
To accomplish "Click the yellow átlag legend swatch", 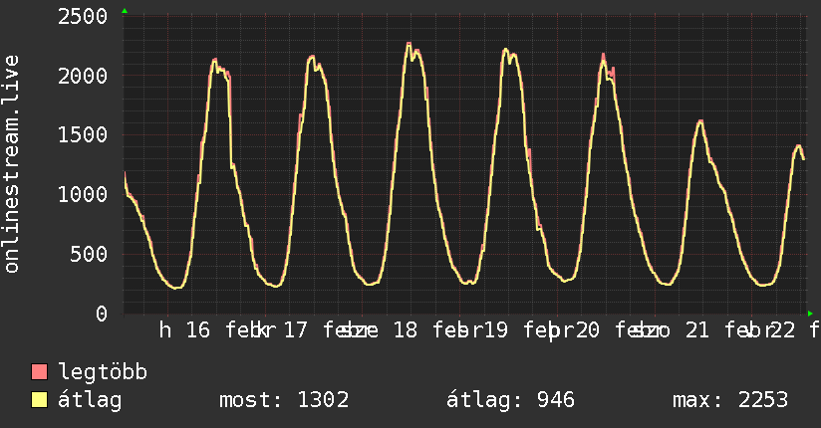I will coord(40,400).
